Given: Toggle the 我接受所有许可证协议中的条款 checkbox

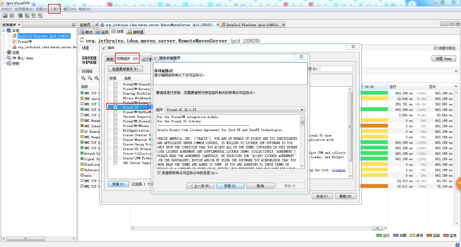Looking at the screenshot, I should click(x=159, y=173).
